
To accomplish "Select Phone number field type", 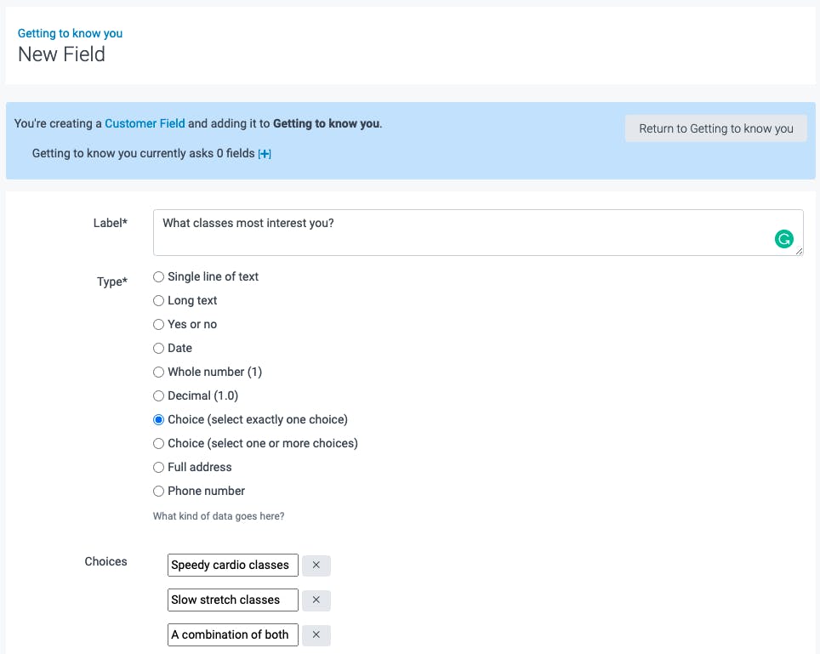I will click(x=158, y=491).
